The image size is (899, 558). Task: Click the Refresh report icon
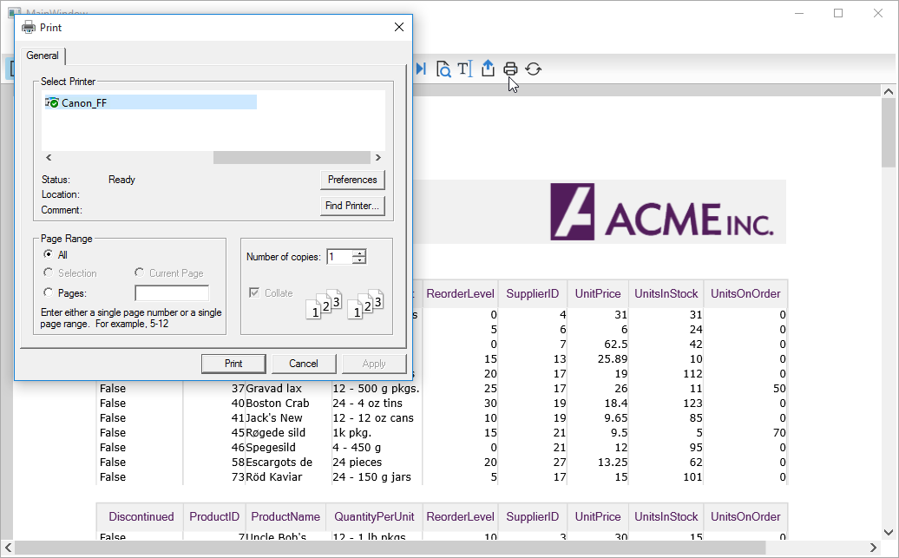(x=534, y=69)
